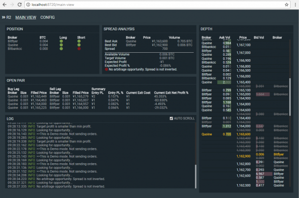Reload the page with refresh icon
This screenshot has width=299, height=198.
click(x=19, y=4)
